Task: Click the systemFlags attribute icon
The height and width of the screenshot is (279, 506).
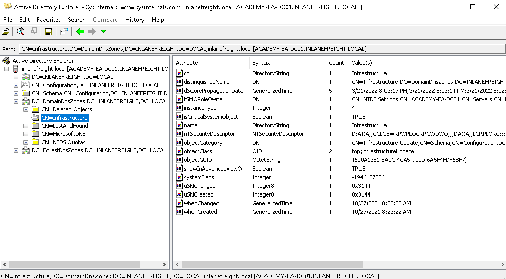Action: click(x=179, y=177)
